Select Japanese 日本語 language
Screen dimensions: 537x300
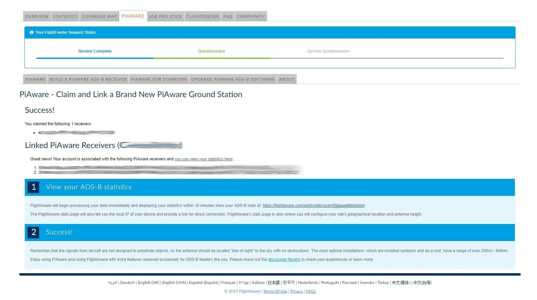click(x=274, y=283)
